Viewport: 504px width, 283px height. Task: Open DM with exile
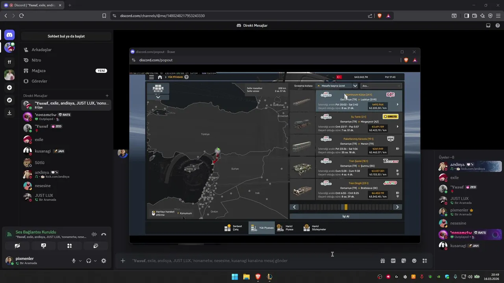coord(66,140)
